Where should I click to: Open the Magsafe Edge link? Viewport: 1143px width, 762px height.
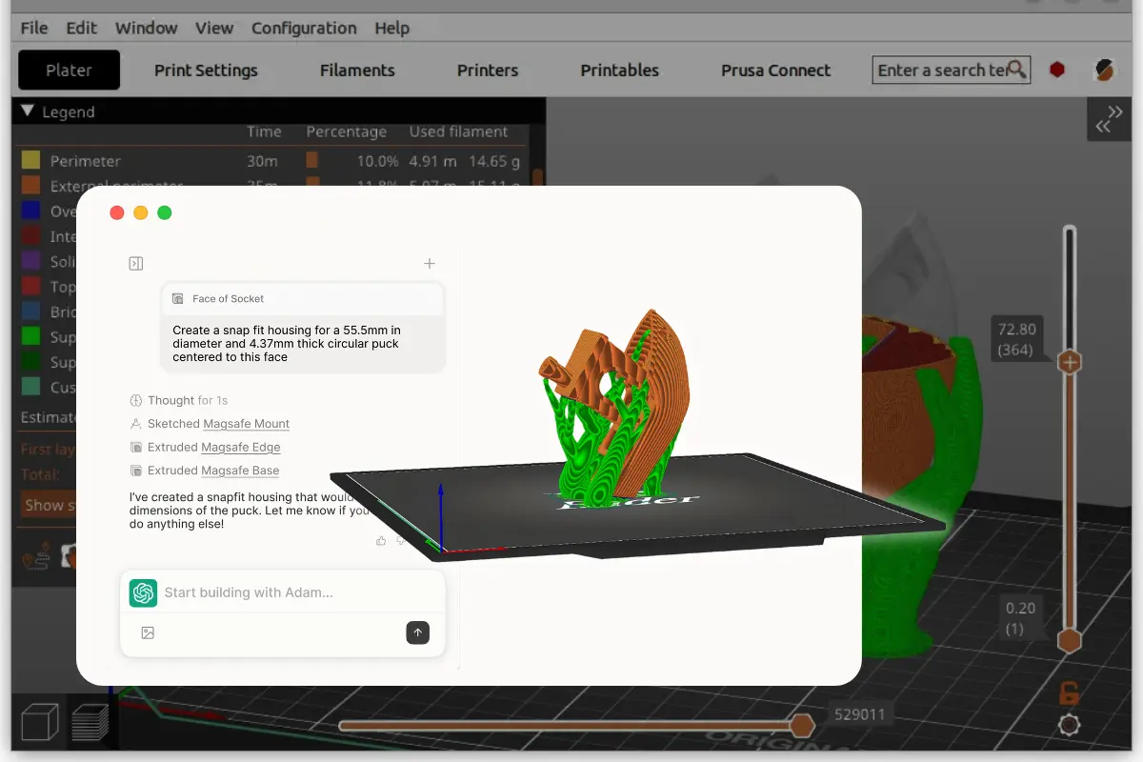pos(240,447)
